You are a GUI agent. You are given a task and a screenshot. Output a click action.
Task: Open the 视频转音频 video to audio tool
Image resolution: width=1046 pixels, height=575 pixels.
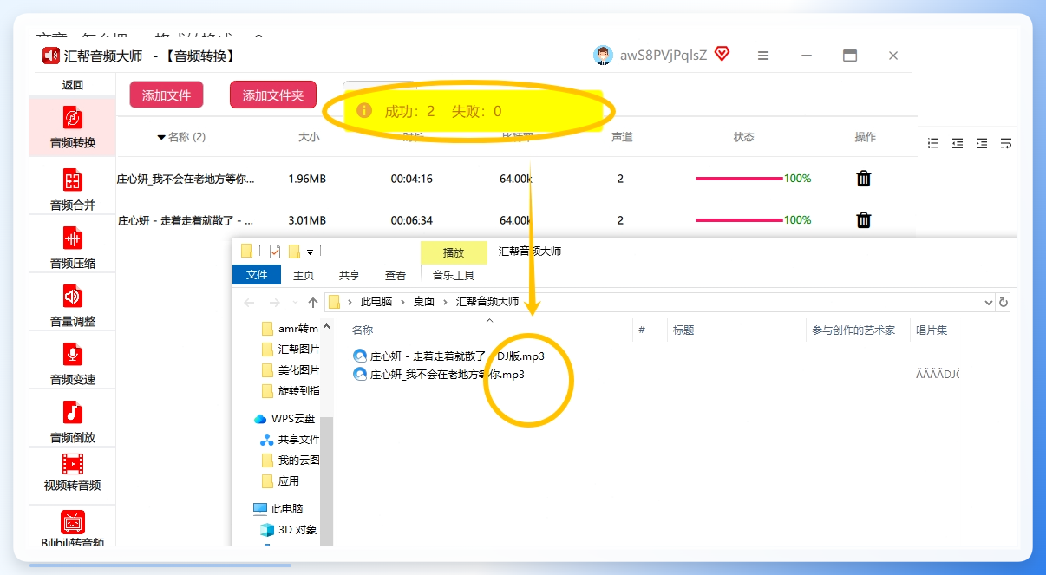tap(73, 473)
